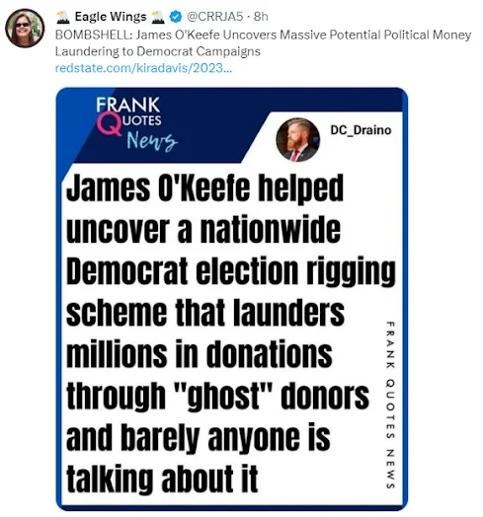Click the Democrat election rigging headline line
Image resolution: width=483 pixels, height=517 pixels.
[x=231, y=271]
